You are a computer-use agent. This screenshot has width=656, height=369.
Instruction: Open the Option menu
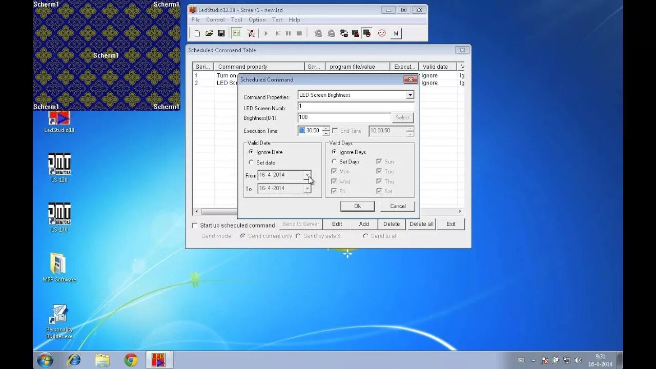[x=257, y=20]
